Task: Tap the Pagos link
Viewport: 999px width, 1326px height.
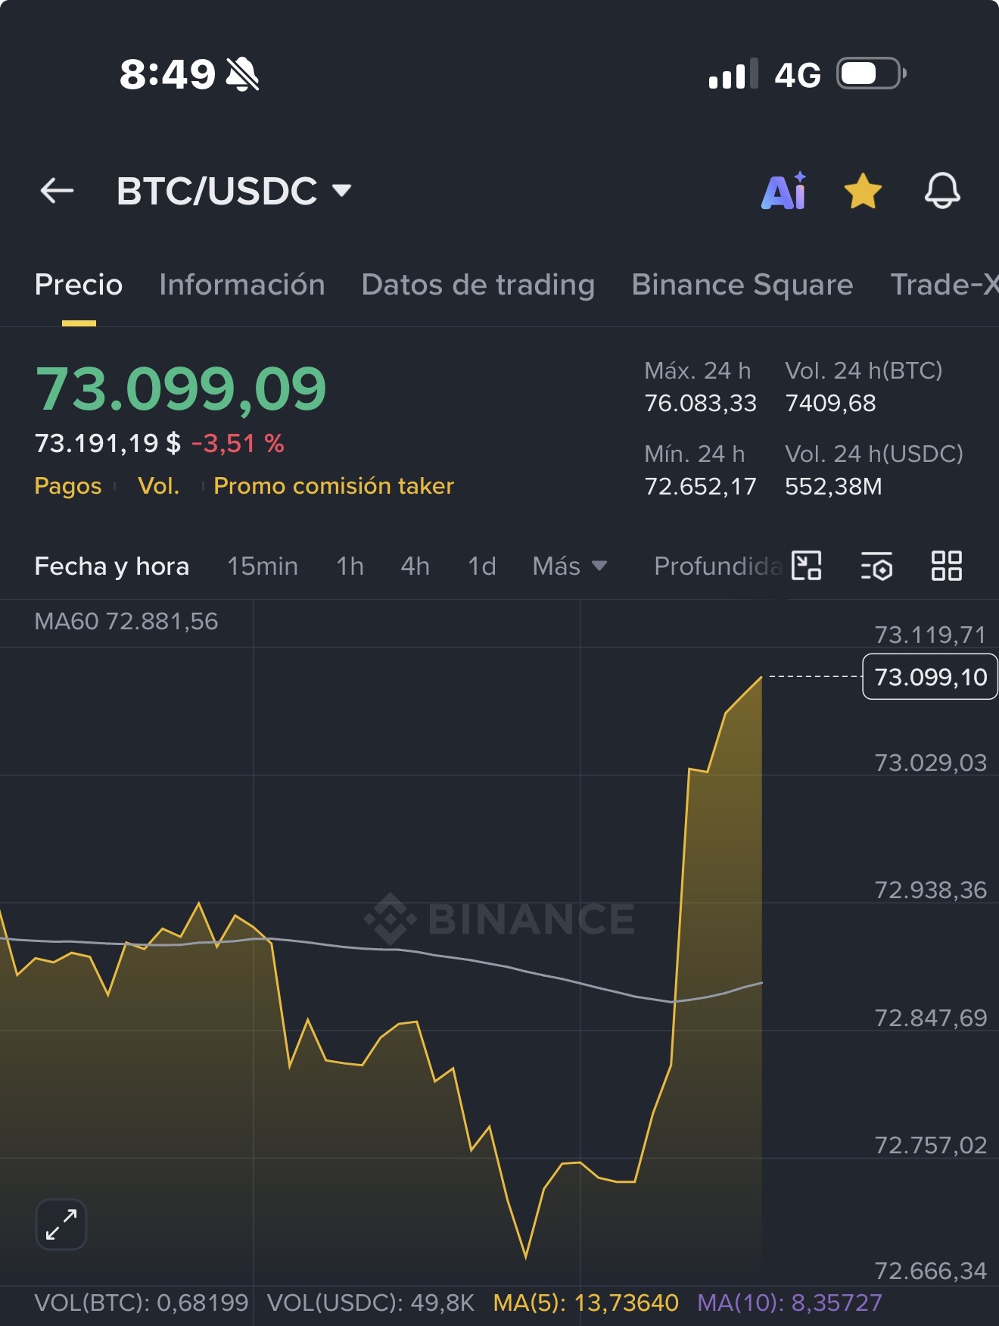Action: coord(68,486)
